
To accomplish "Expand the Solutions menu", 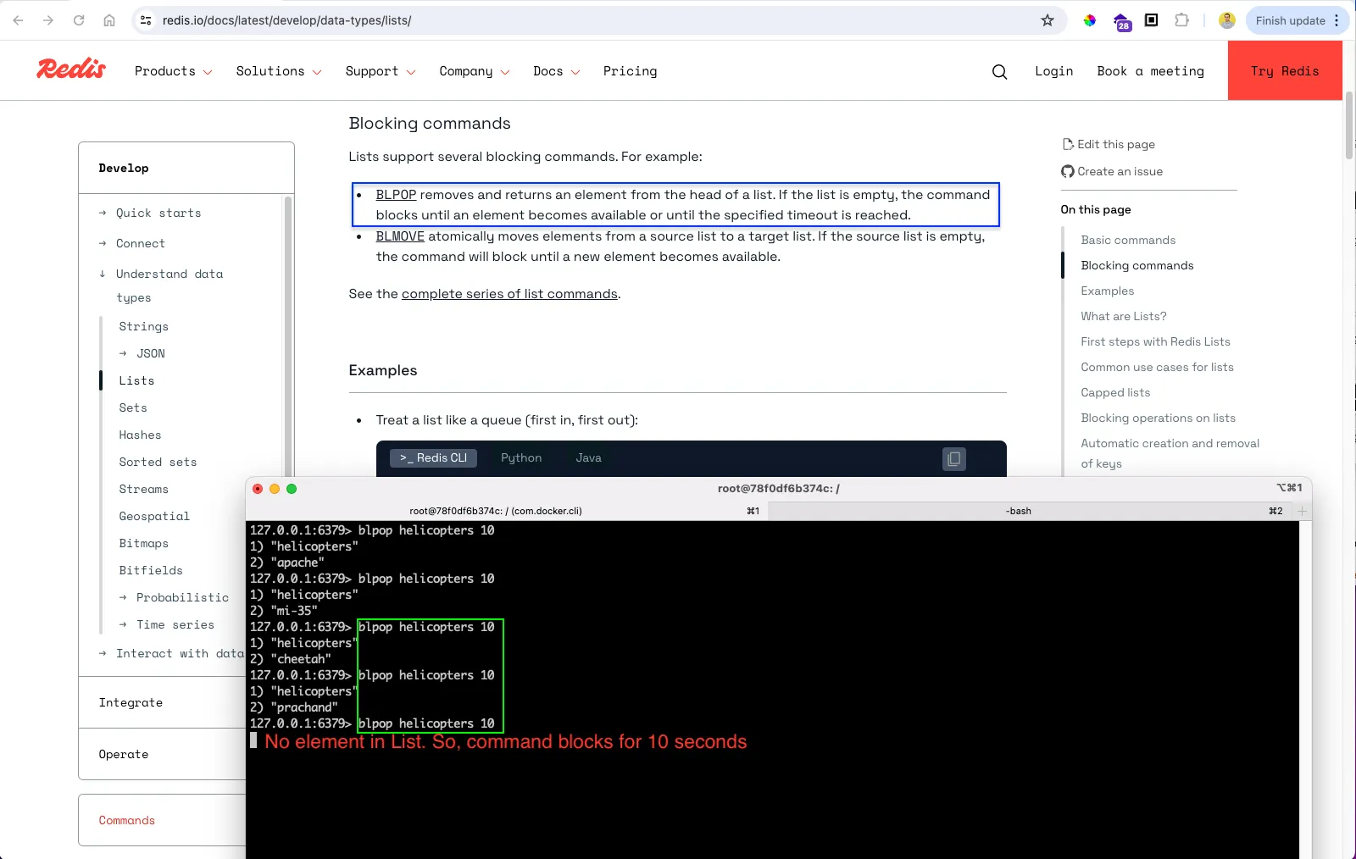I will [279, 71].
